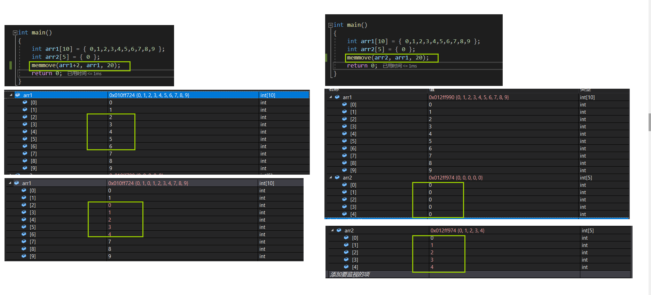
Task: Select value 0x012ff990 {0, 1, 2, 3, 4, 5, 6, 7, 8, 9}
Action: click(x=469, y=97)
